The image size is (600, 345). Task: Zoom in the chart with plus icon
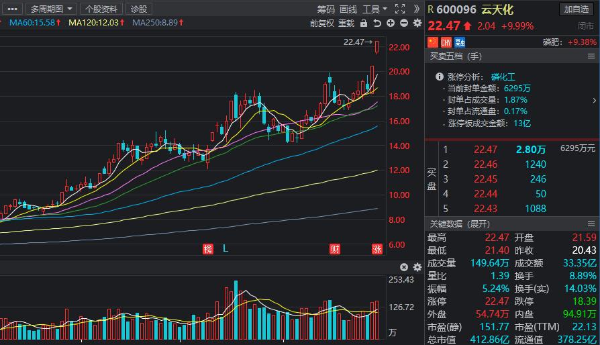tap(391, 23)
